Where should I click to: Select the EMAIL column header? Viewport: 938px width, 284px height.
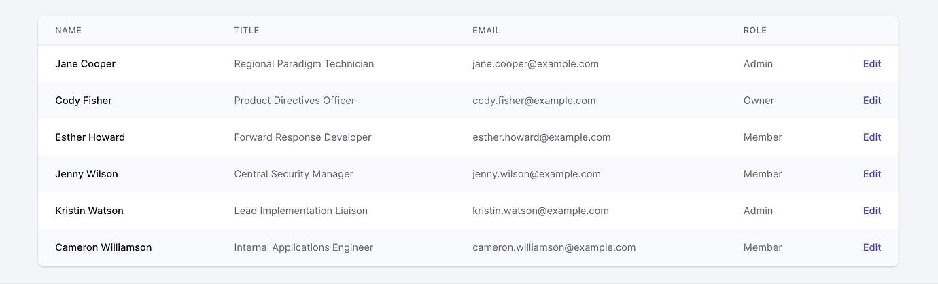[486, 31]
